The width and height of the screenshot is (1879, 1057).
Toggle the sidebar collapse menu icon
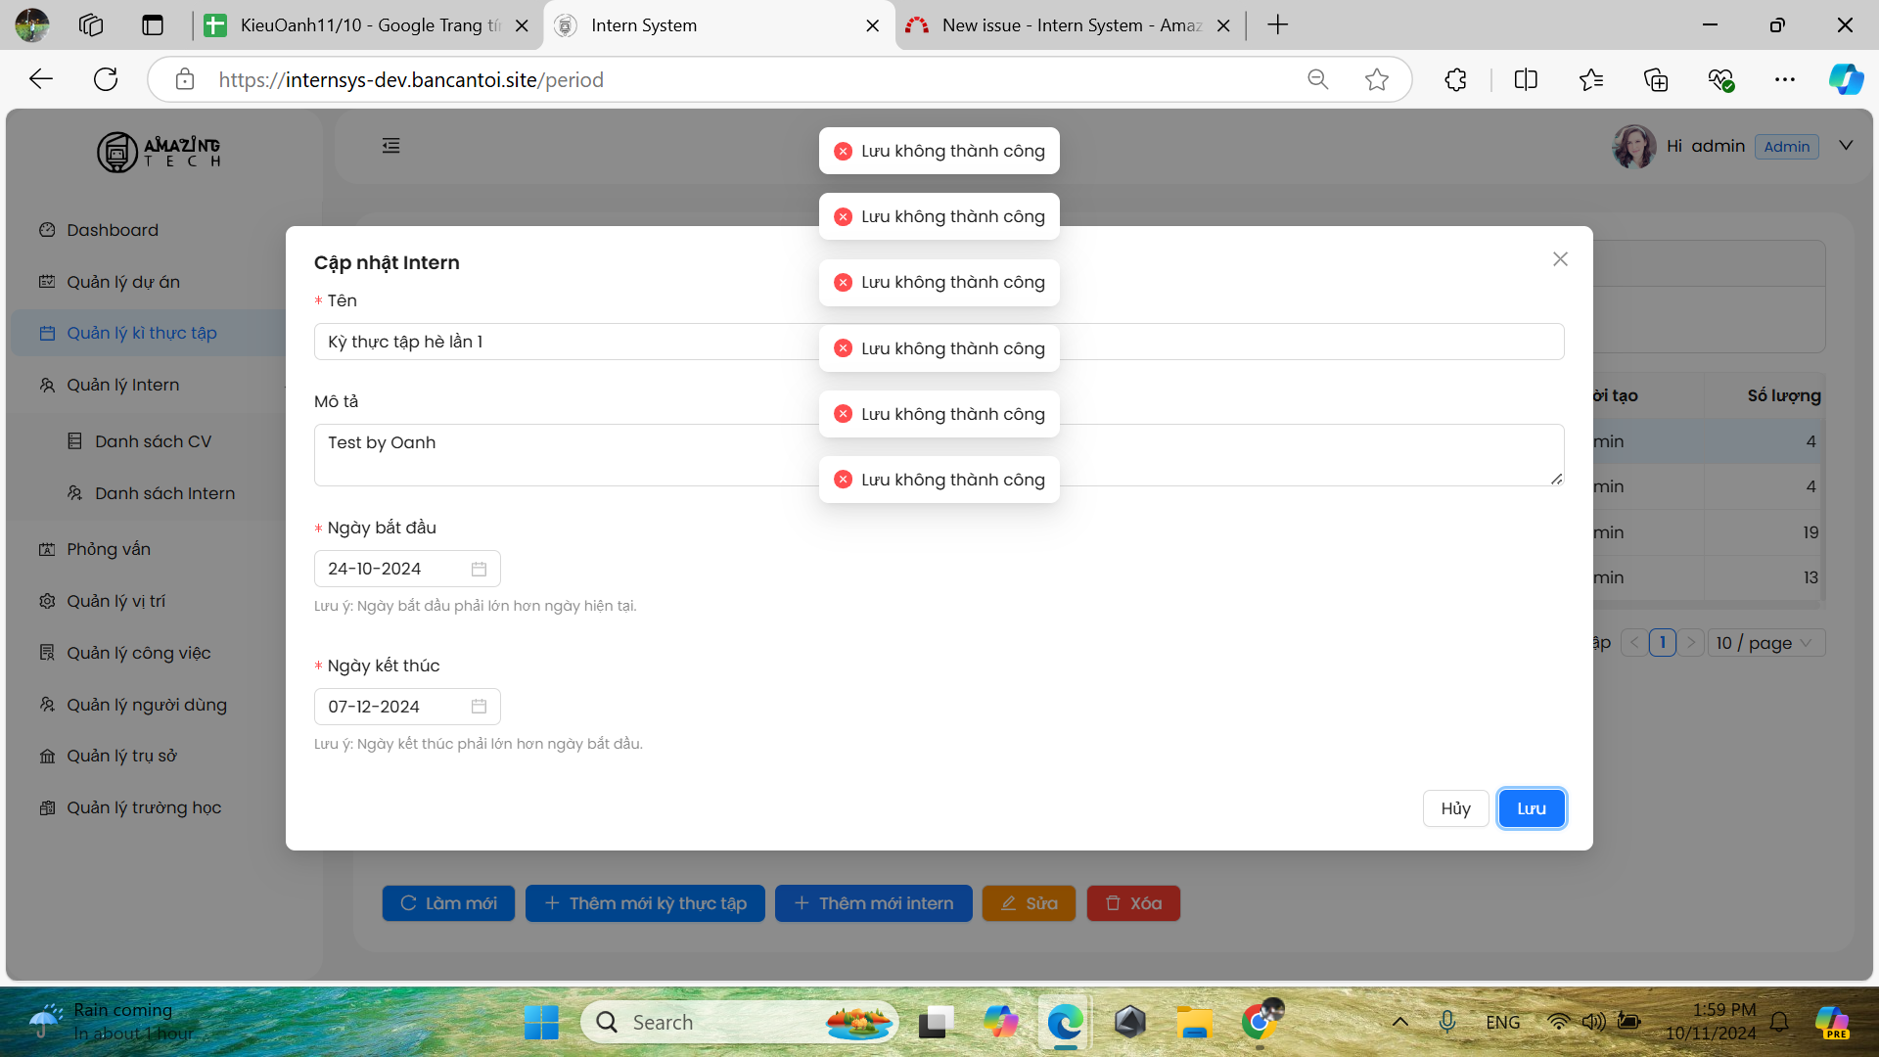(x=391, y=146)
